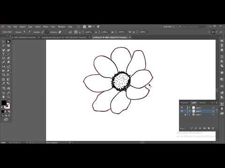The width and height of the screenshot is (225, 168).
Task: Select the Curvature tool
Action: pyautogui.click(x=8, y=50)
